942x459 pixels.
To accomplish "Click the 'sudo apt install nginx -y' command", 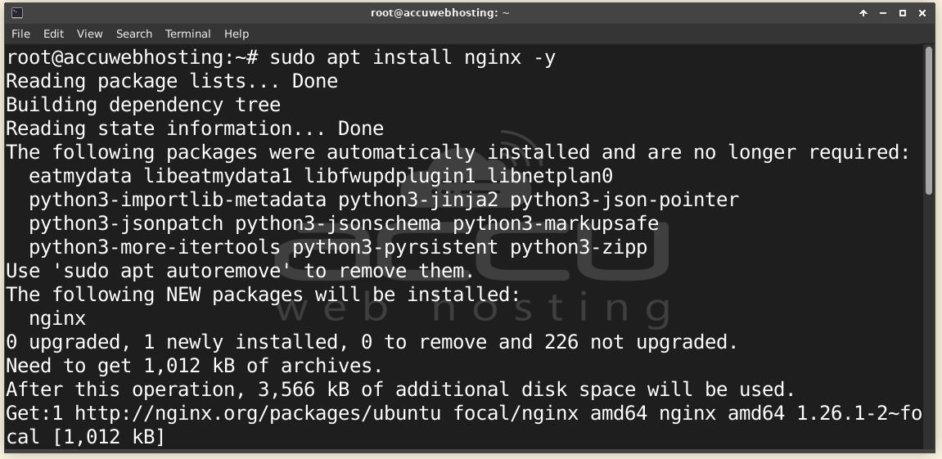I will pyautogui.click(x=412, y=57).
